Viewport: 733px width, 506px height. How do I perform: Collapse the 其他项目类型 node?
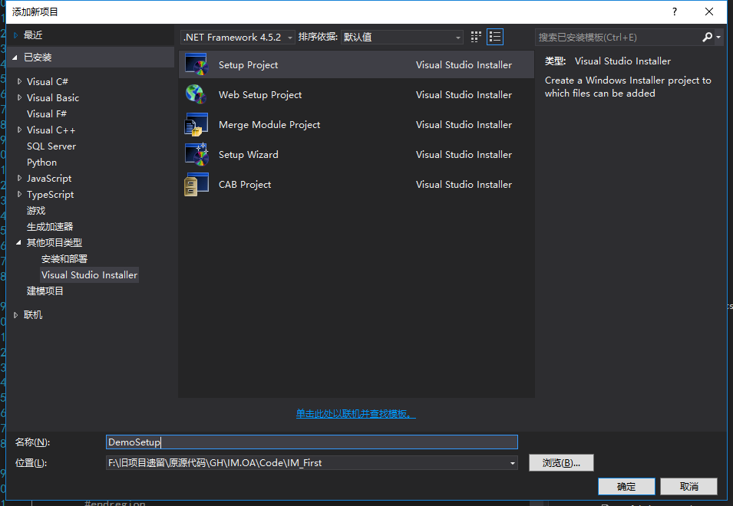(19, 243)
